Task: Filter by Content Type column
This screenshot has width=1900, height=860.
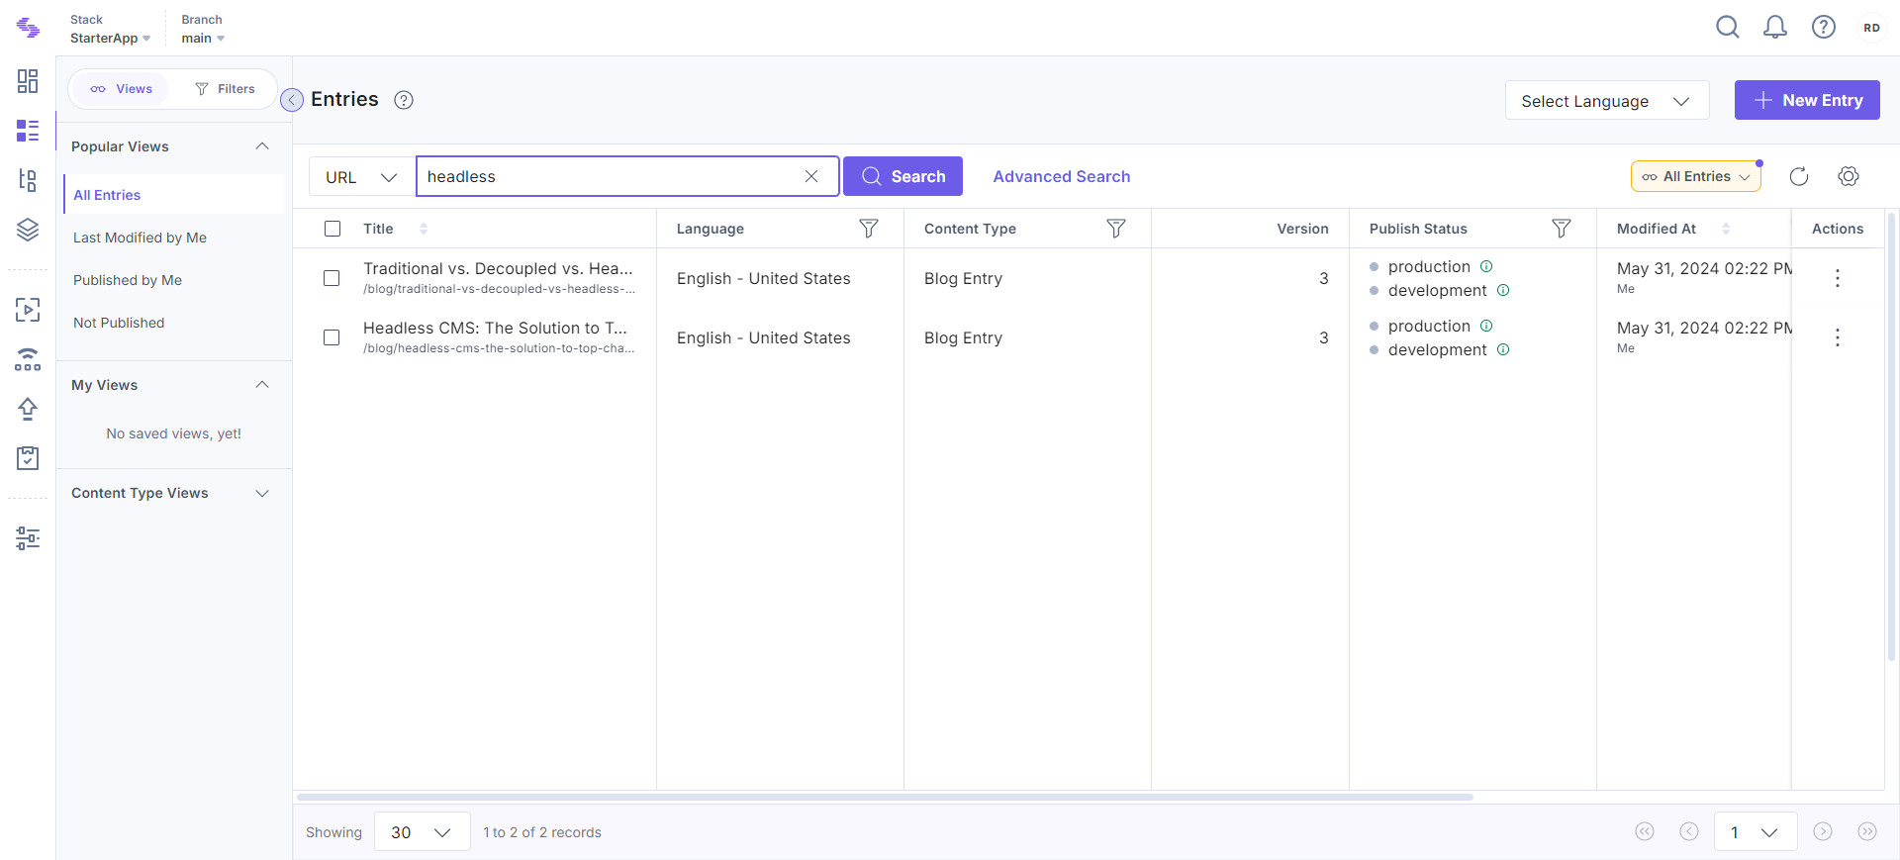Action: pyautogui.click(x=1116, y=229)
